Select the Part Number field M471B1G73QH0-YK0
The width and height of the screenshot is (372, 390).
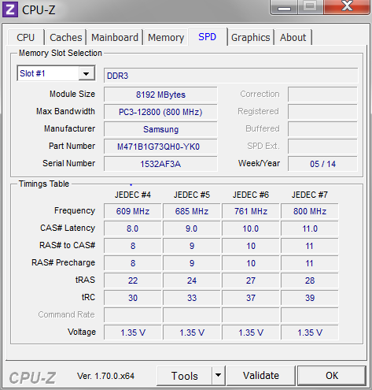click(160, 147)
